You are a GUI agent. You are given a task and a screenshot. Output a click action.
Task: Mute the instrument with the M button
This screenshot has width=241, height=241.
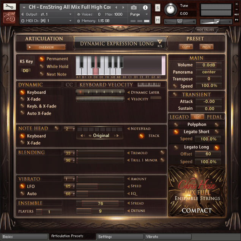point(158,20)
